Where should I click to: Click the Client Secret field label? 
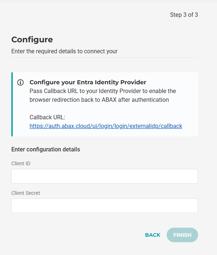point(26,193)
